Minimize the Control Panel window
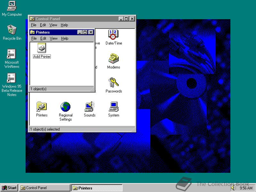The image size is (256, 192). 121,19
